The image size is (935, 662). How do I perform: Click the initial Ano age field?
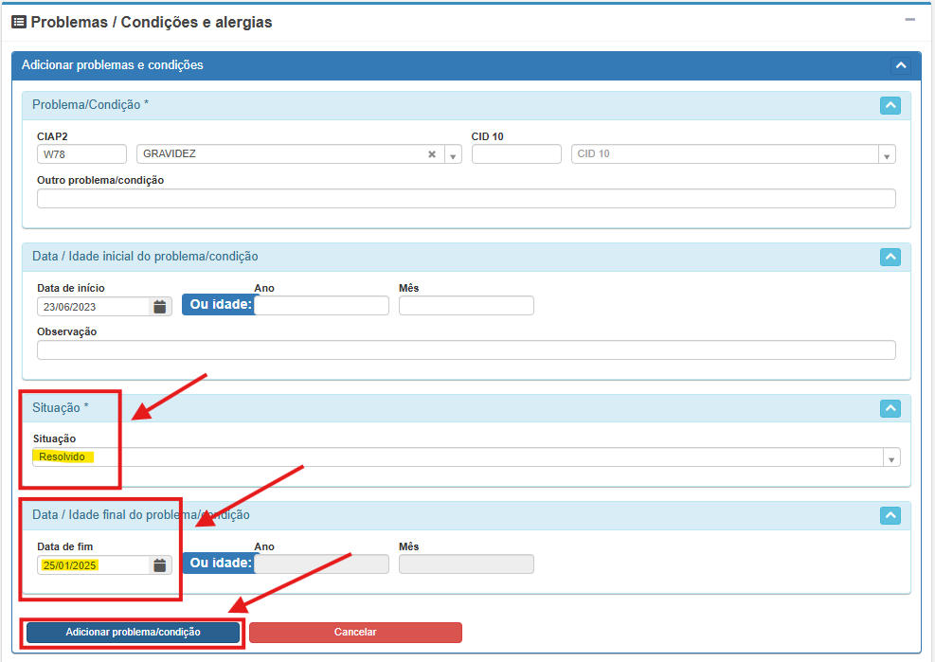click(322, 306)
